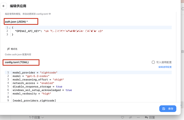The image size is (184, 120).
Task: Copy post link with chain icon
Action: 130,117
